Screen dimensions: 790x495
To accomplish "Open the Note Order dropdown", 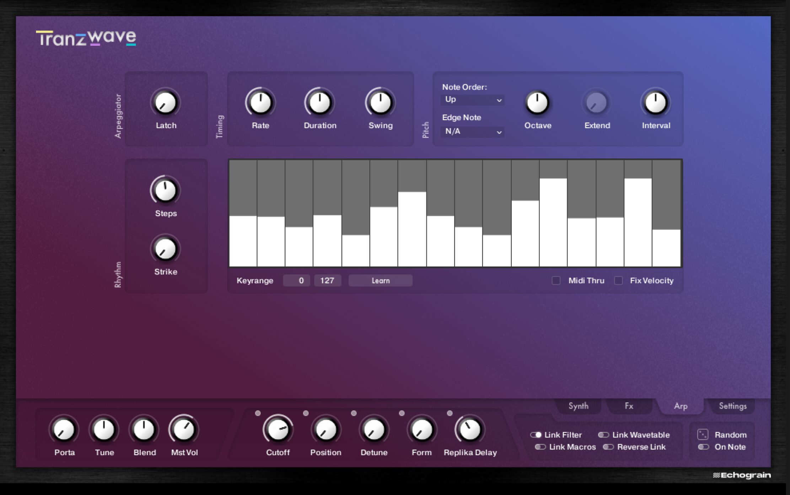I will click(472, 100).
